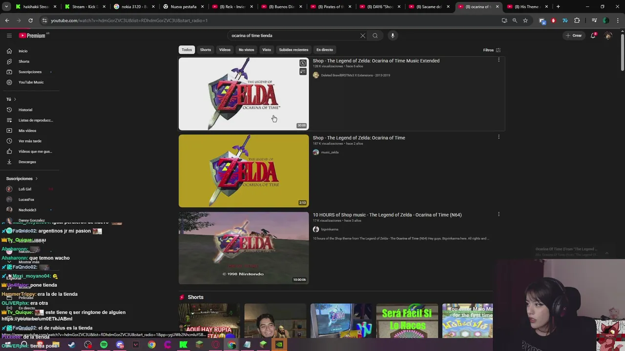Add first video to Watch Later overlay
This screenshot has height=351, width=625.
(303, 63)
